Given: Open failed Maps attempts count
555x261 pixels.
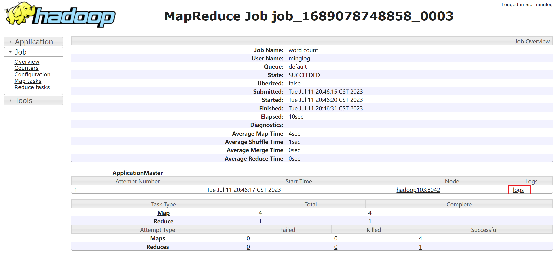Looking at the screenshot, I should click(x=248, y=238).
